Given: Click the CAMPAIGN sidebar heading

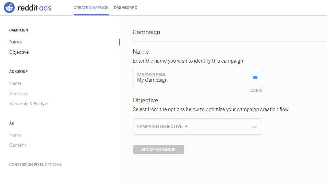Looking at the screenshot, I should (19, 30).
